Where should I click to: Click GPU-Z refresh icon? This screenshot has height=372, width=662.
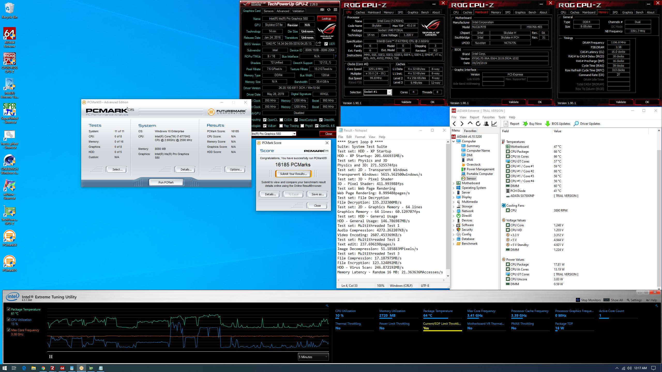click(329, 10)
